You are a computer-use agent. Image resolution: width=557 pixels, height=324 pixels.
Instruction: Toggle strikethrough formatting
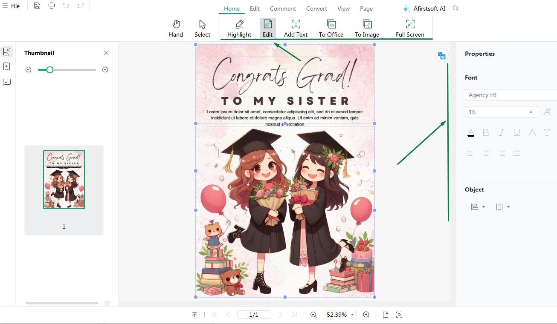(x=532, y=132)
